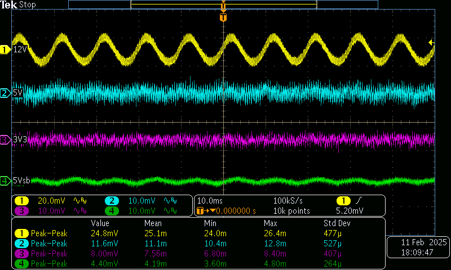The image size is (451, 270).
Task: Click the Std Dev column header
Action: tap(337, 223)
